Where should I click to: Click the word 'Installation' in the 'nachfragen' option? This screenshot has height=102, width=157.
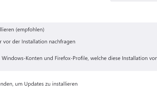click(x=34, y=41)
